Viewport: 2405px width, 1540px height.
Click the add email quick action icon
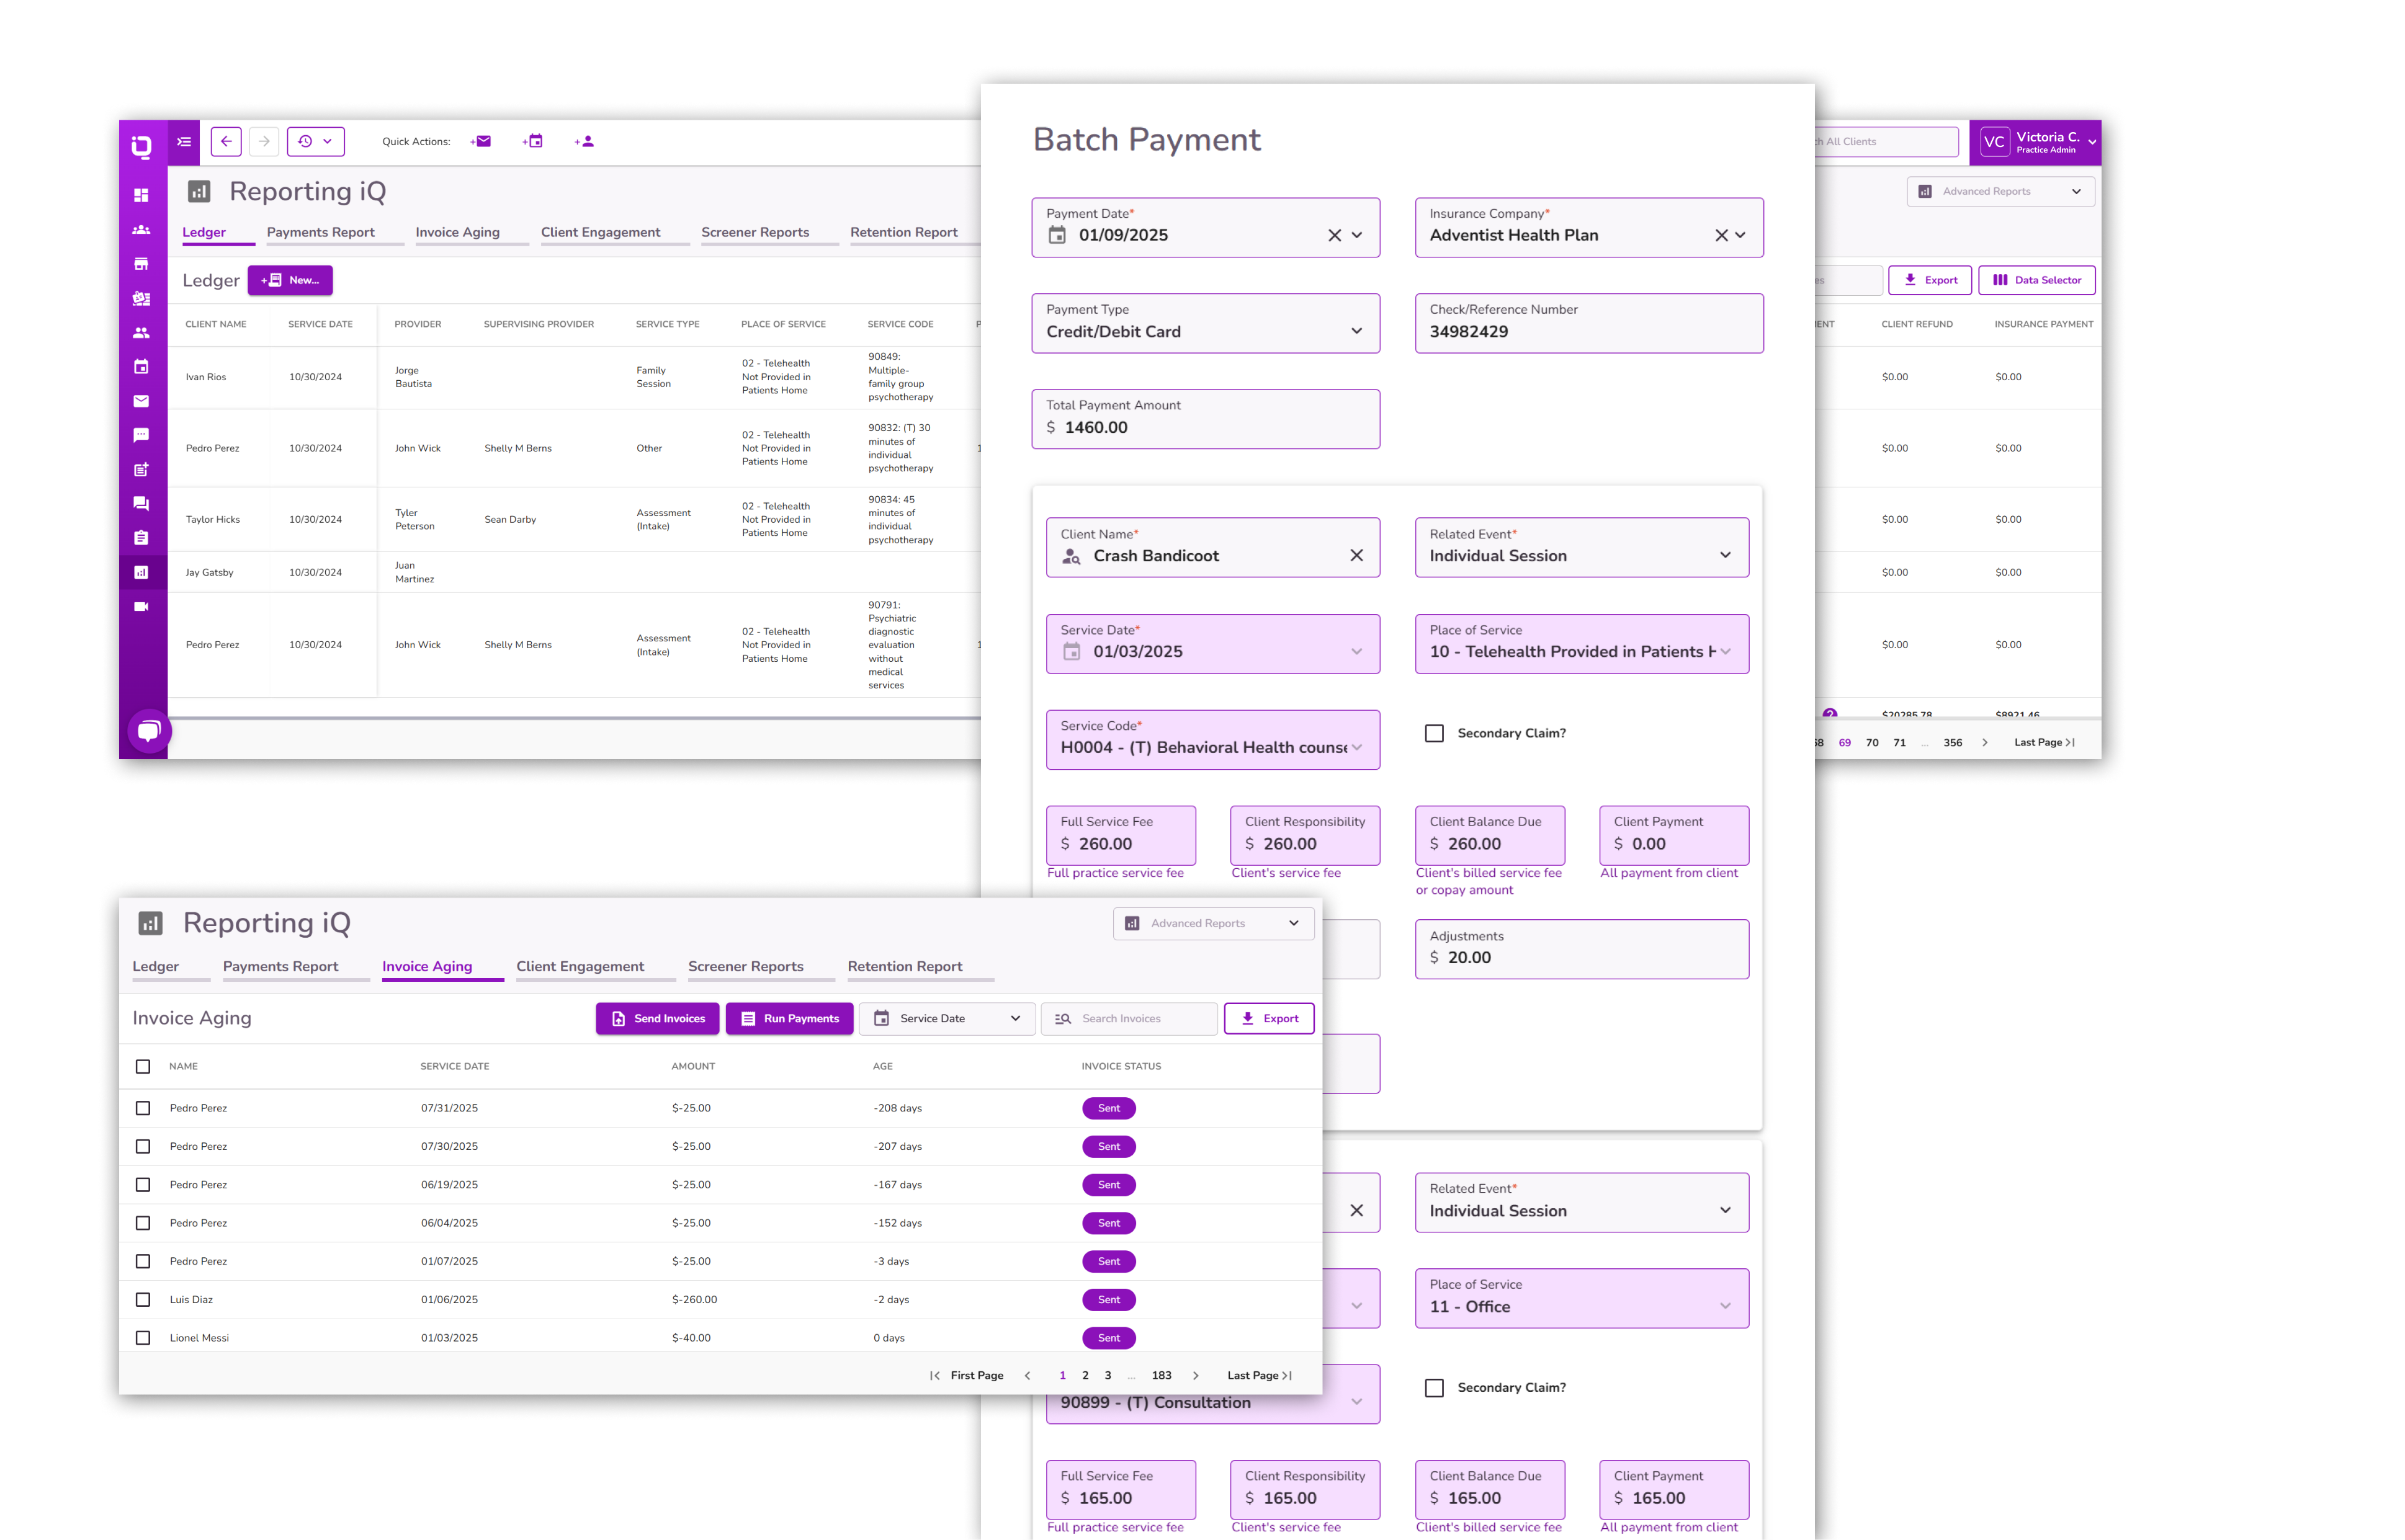tap(481, 141)
